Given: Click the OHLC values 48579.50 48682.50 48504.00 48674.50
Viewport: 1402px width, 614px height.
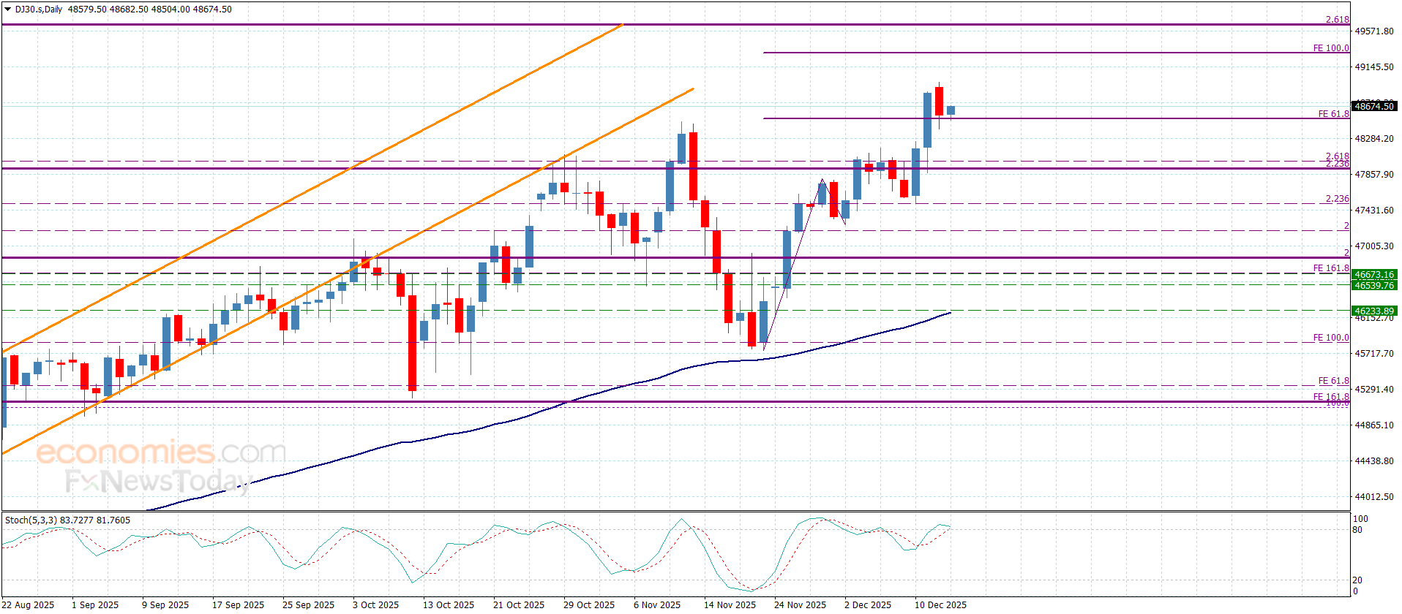Looking at the screenshot, I should click(150, 10).
